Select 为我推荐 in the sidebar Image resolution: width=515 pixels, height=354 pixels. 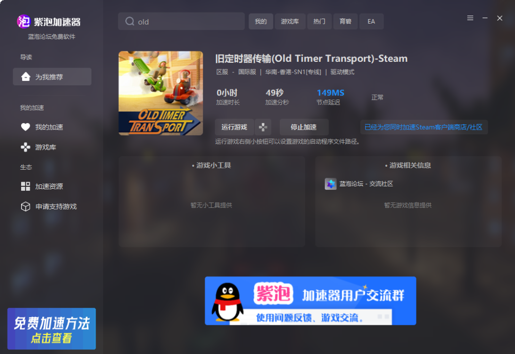click(52, 77)
